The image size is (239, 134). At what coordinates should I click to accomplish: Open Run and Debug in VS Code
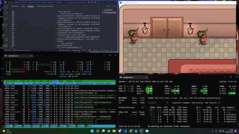(6, 25)
